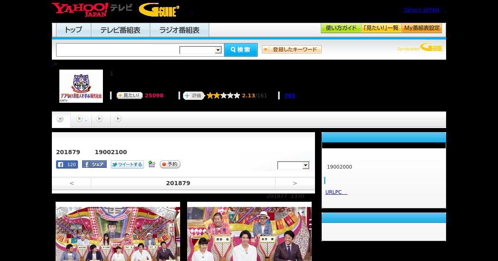498x261 pixels.
Task: Click the 25098 want-to-watch count
Action: click(154, 96)
